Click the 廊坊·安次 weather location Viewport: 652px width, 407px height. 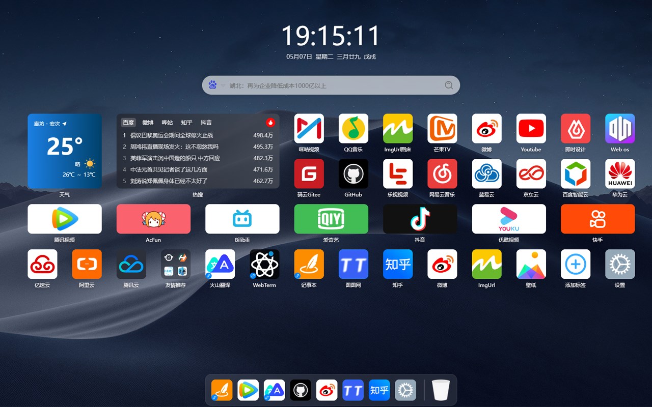pyautogui.click(x=50, y=124)
